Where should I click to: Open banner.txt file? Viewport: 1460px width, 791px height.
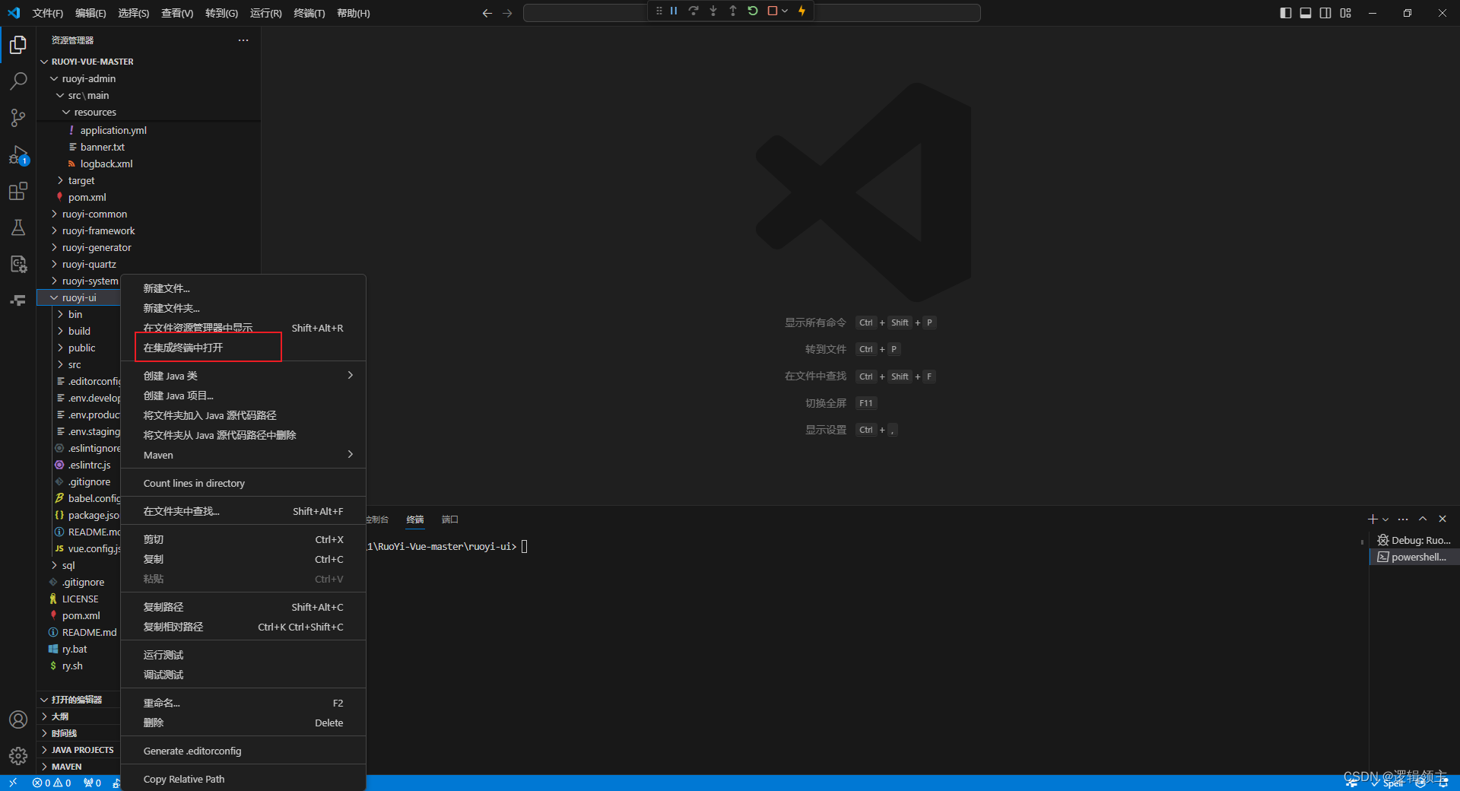103,147
